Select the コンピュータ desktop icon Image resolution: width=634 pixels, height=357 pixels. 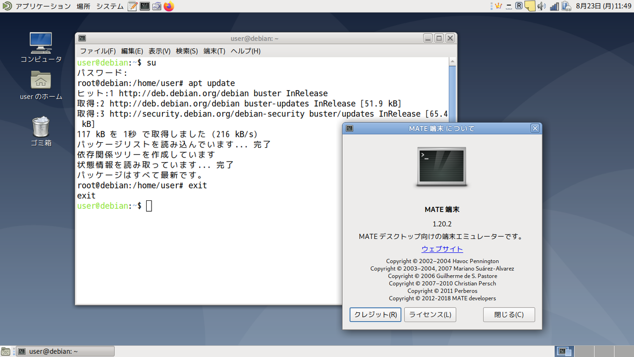click(41, 48)
